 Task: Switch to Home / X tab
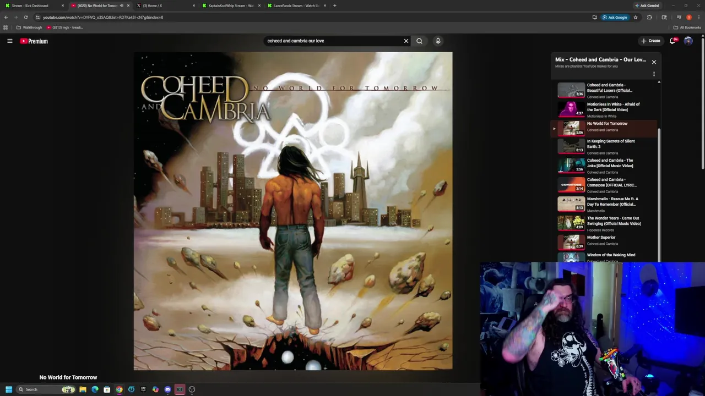coord(165,5)
